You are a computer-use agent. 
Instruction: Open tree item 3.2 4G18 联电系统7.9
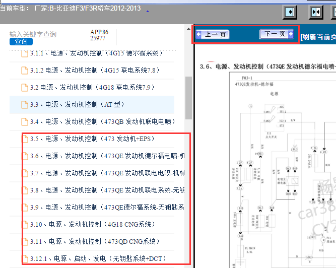[x=92, y=88]
